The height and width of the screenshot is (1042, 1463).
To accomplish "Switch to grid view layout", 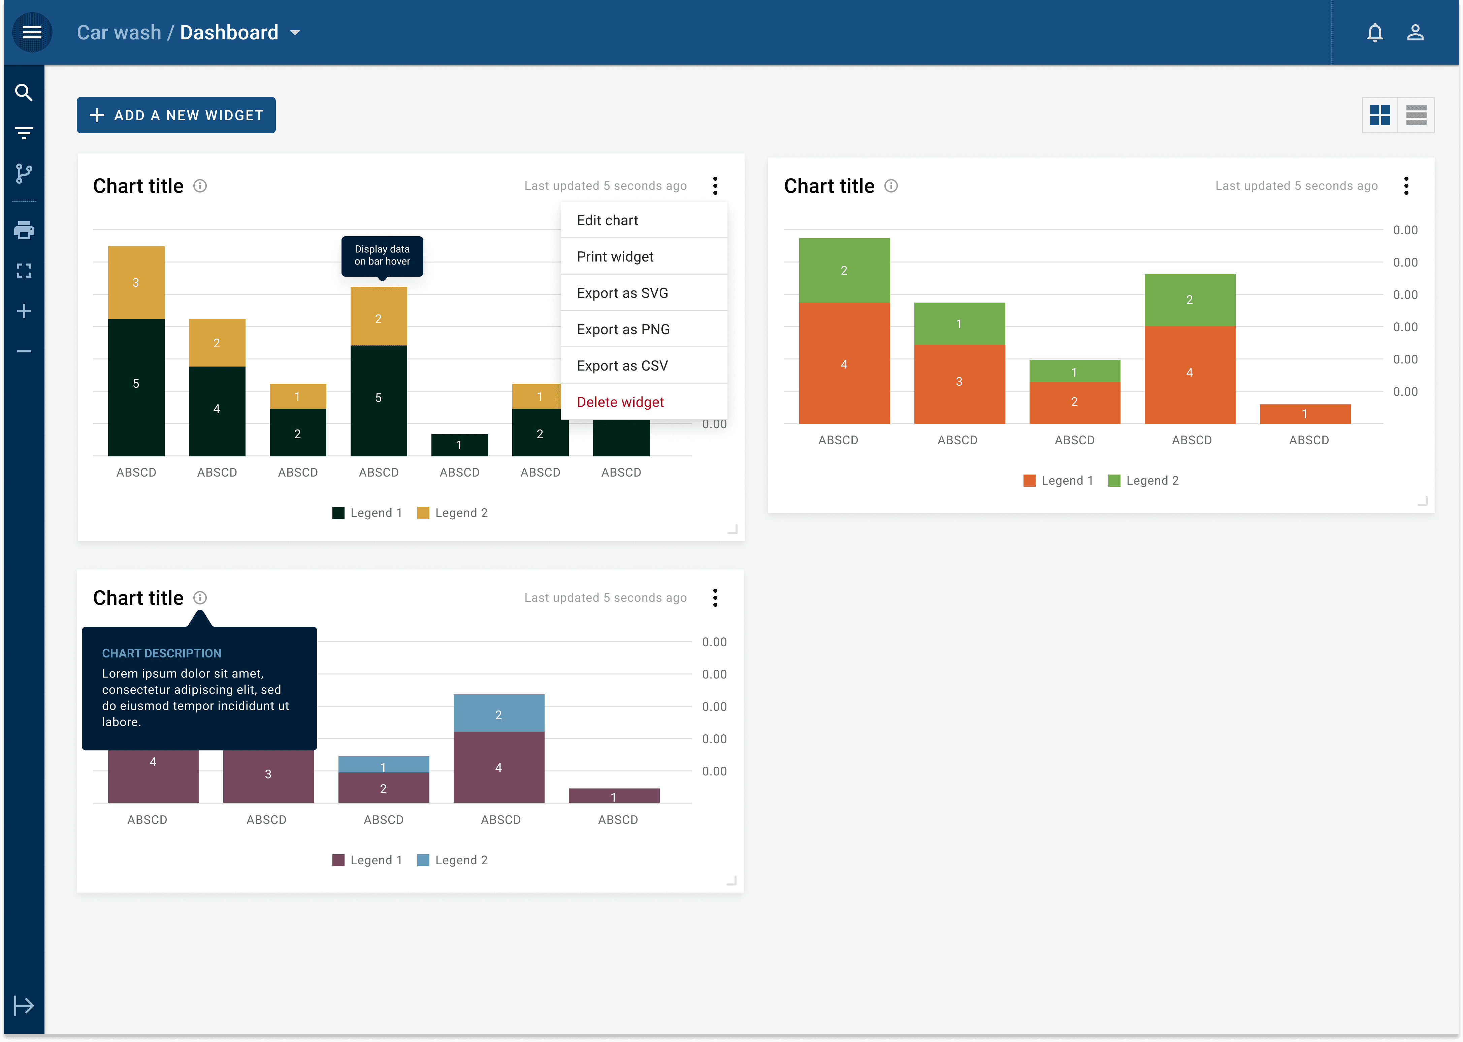I will [1379, 115].
